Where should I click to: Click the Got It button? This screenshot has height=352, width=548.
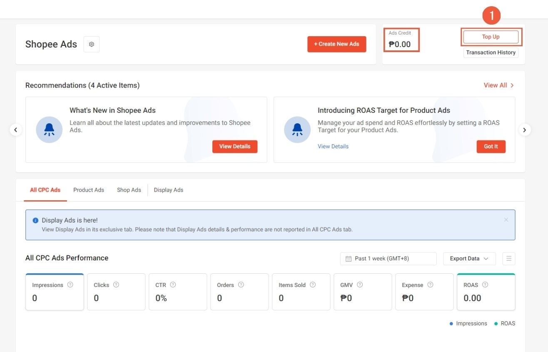pyautogui.click(x=491, y=147)
